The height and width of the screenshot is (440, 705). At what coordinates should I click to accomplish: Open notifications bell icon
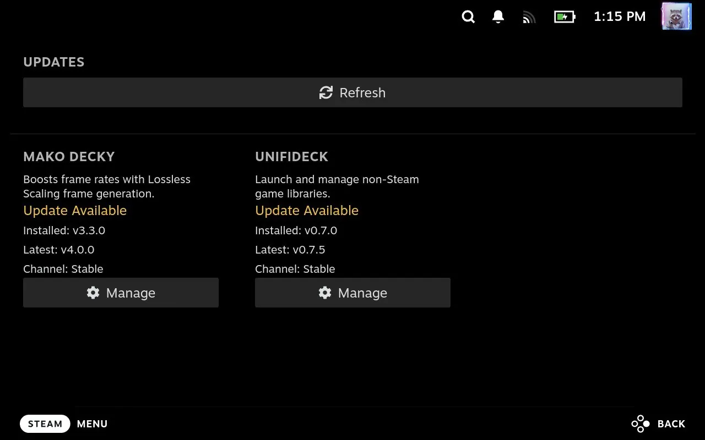click(498, 17)
